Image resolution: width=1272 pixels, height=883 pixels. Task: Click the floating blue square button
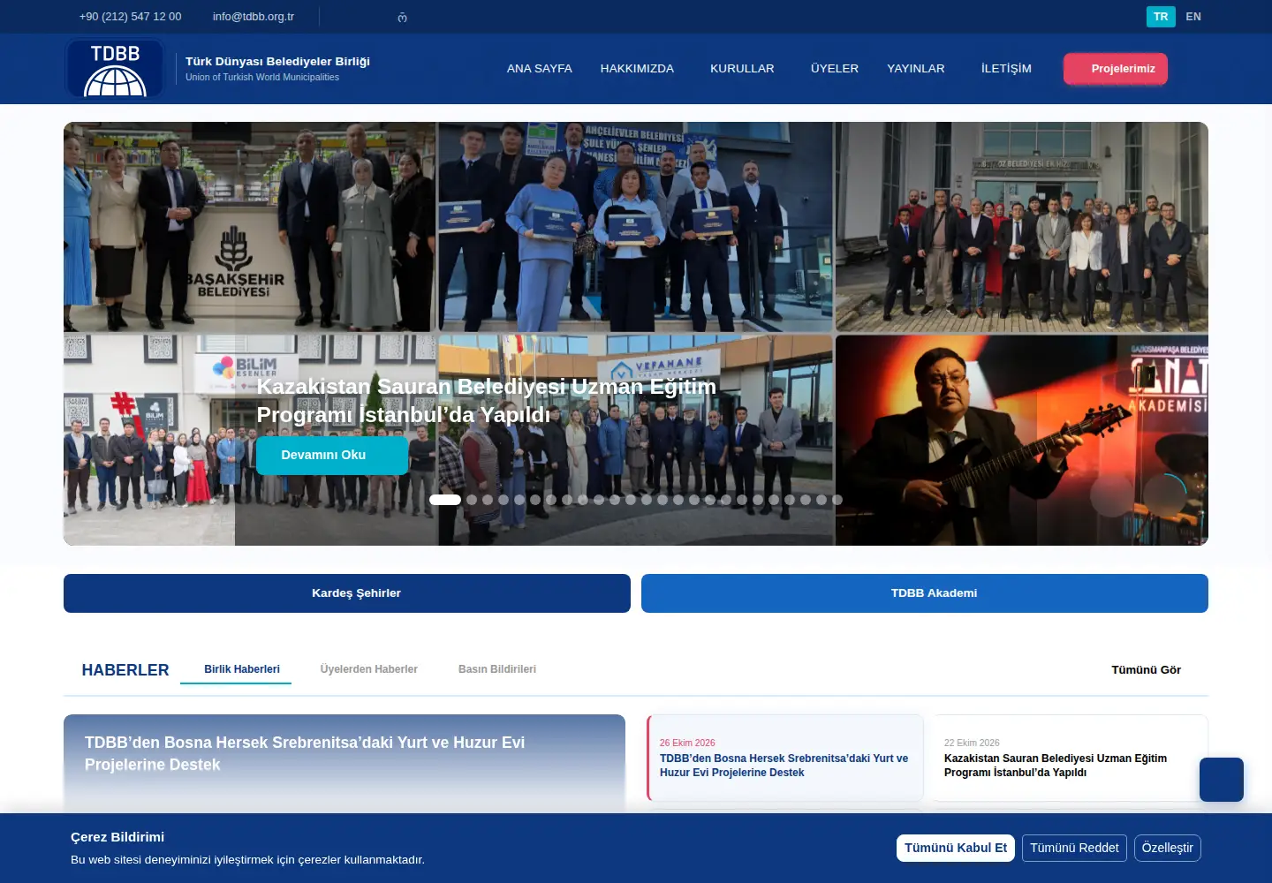[1222, 780]
